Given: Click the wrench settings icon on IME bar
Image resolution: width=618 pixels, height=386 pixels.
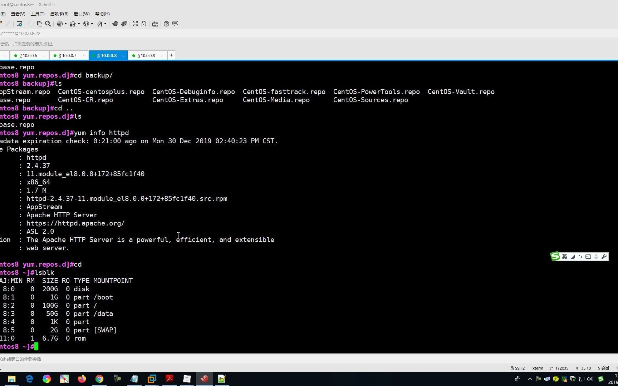Looking at the screenshot, I should coord(604,257).
